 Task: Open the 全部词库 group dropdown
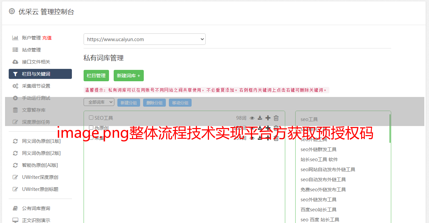[x=99, y=102]
